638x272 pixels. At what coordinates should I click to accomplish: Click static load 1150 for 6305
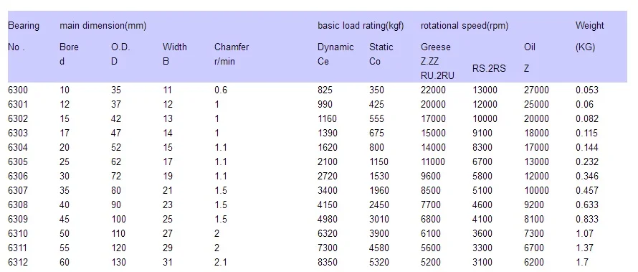tap(378, 161)
